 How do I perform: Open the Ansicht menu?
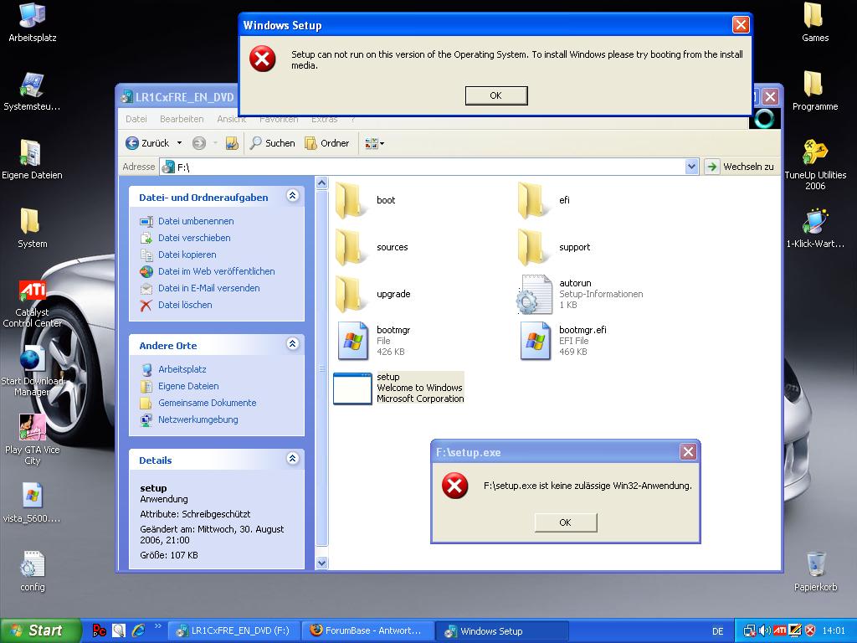tap(231, 119)
